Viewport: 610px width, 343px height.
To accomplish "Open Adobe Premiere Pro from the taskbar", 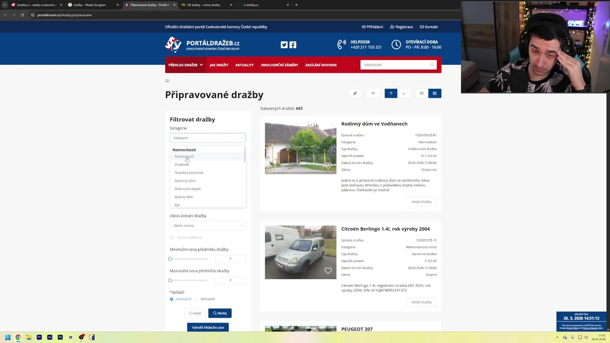I will click(39, 337).
